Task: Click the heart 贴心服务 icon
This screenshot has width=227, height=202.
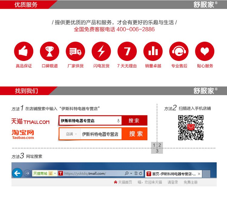Action: click(205, 51)
